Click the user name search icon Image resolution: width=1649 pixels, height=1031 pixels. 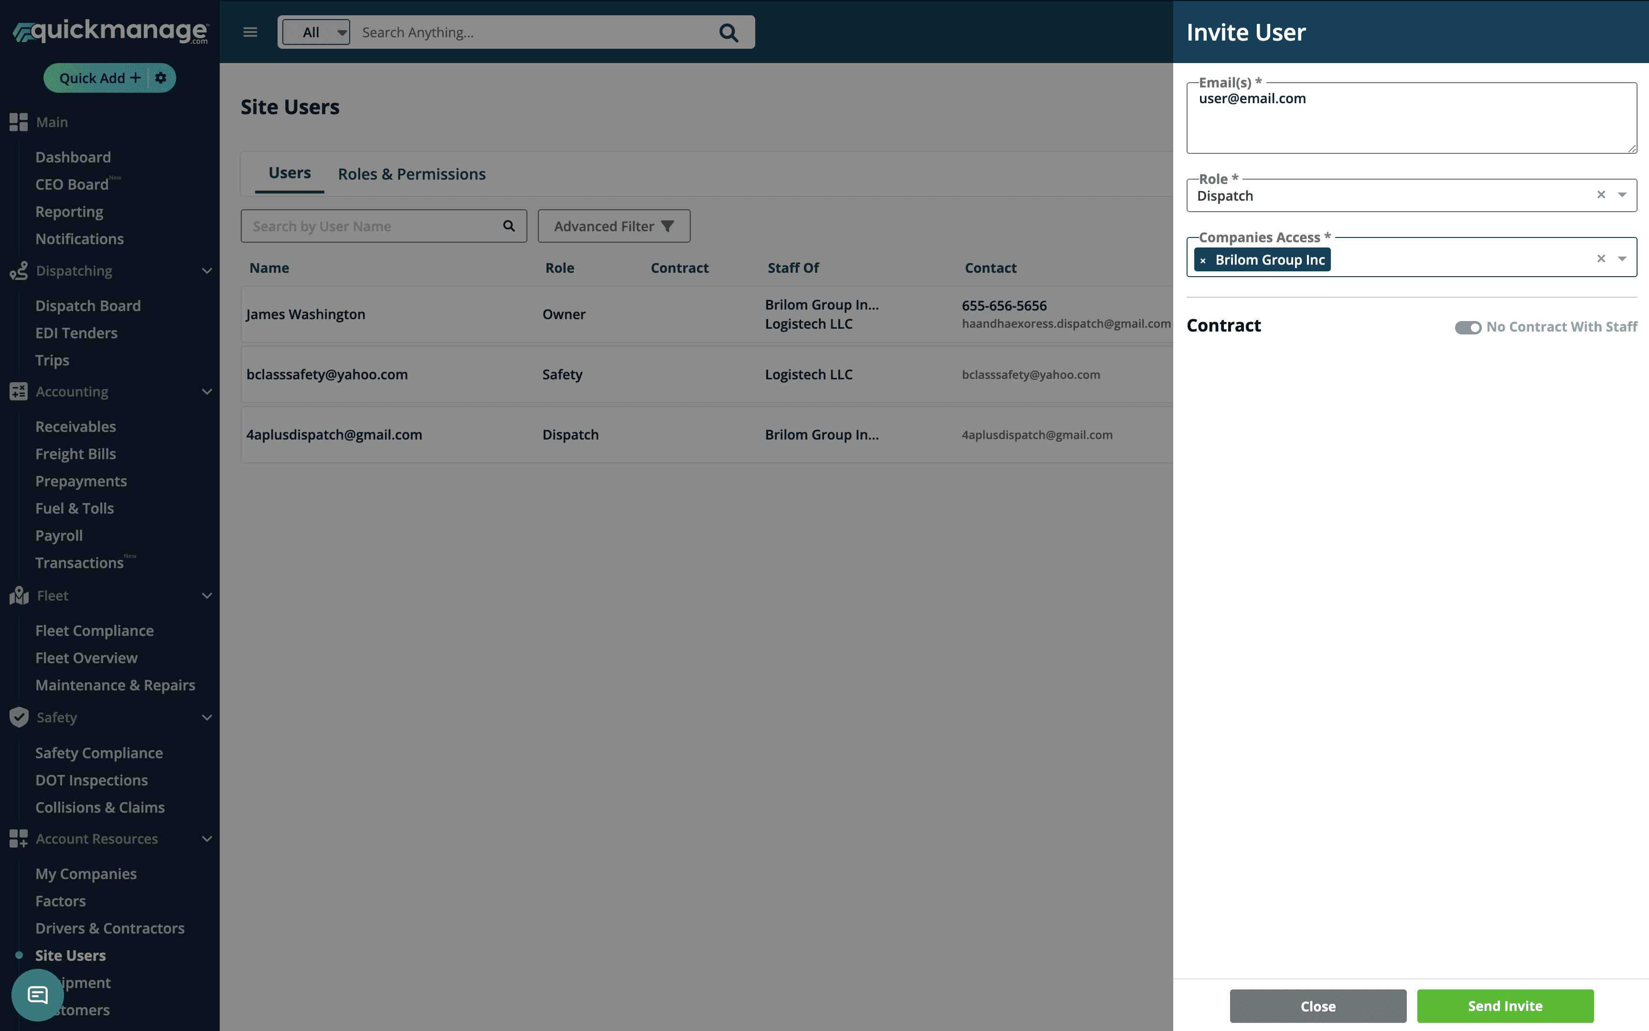pos(509,226)
